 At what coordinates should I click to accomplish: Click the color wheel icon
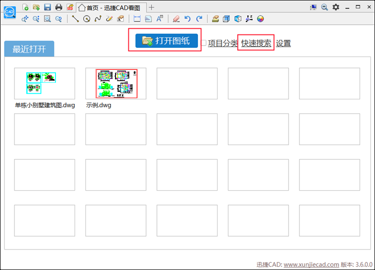point(260,18)
